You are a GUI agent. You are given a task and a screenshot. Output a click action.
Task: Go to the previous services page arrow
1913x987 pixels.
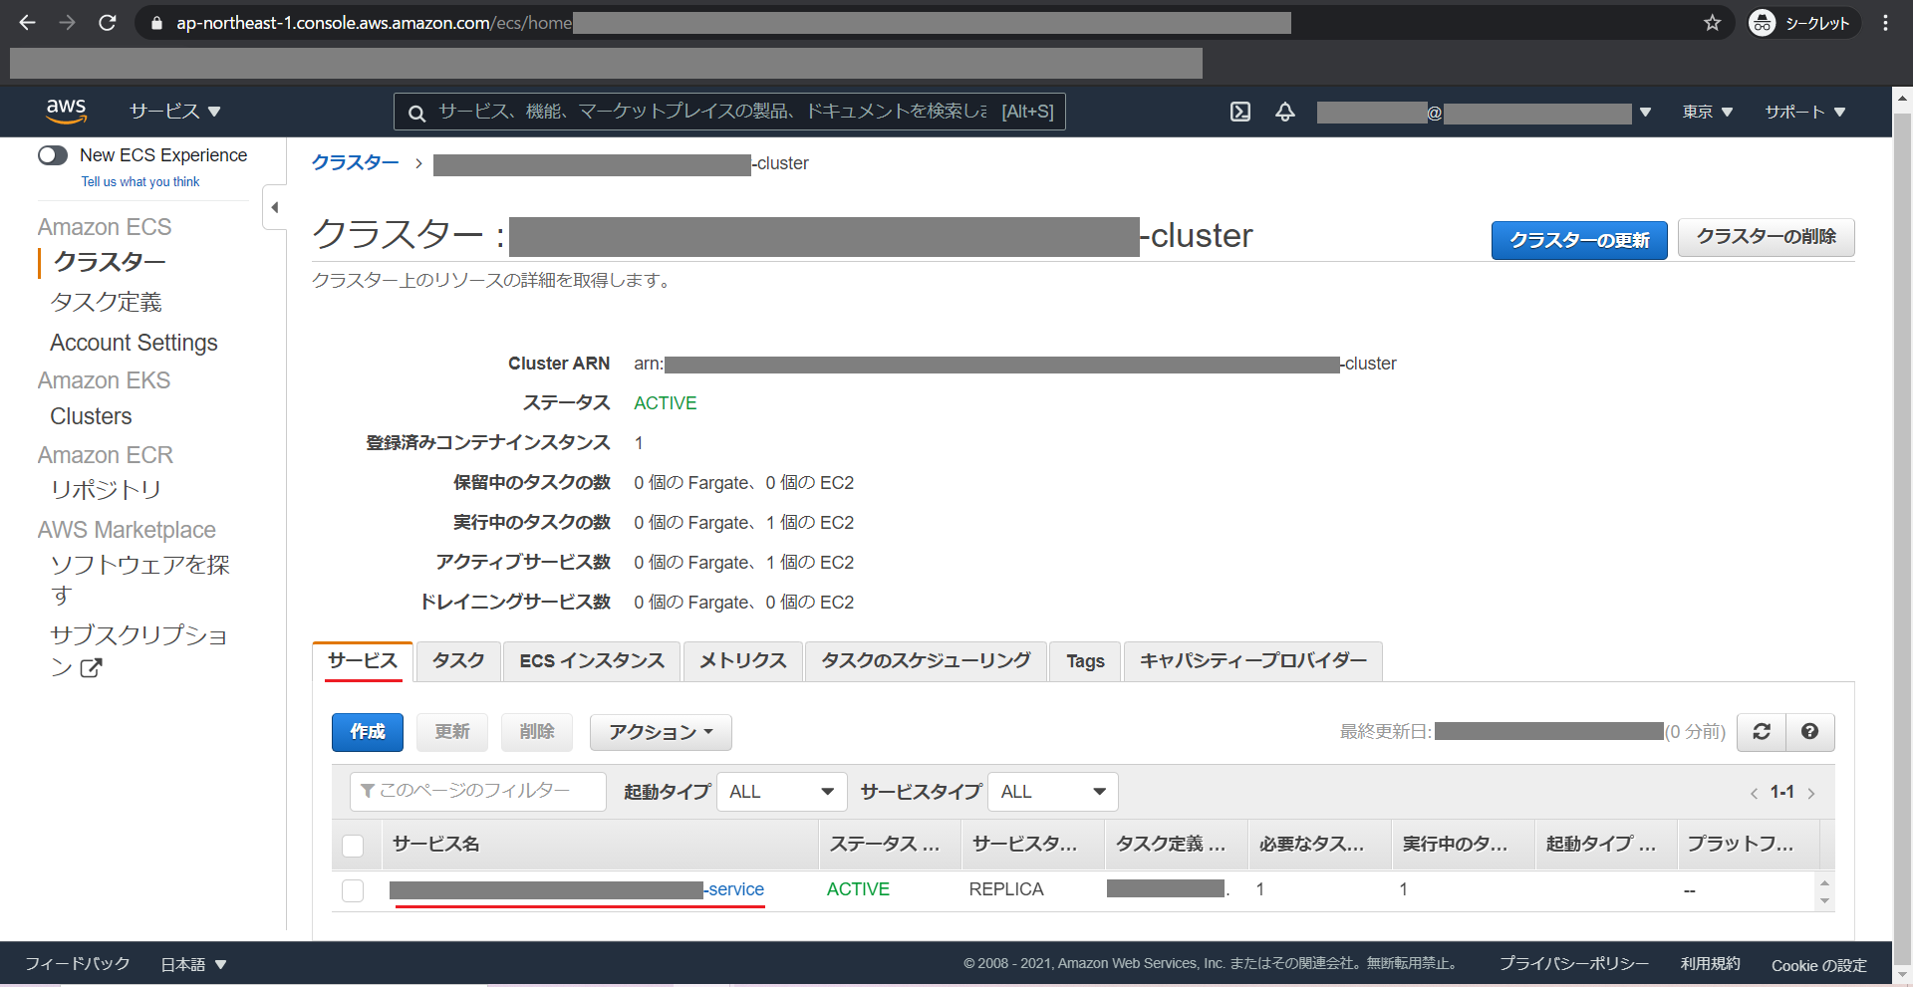1754,794
